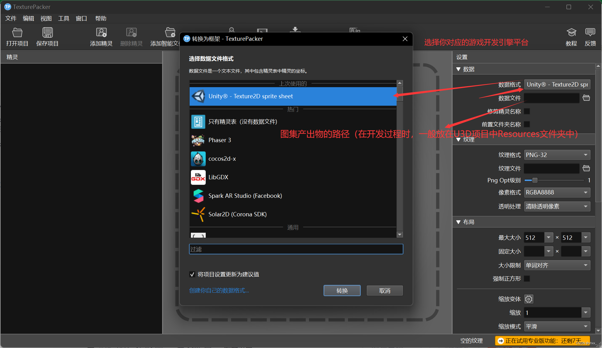Click the 转换 button
Image resolution: width=602 pixels, height=348 pixels.
point(342,291)
